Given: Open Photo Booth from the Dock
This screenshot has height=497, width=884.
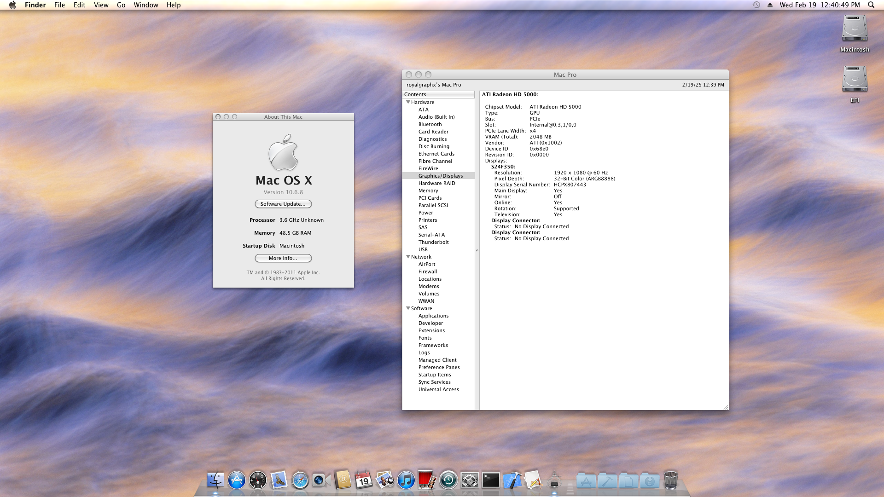Looking at the screenshot, I should 427,480.
